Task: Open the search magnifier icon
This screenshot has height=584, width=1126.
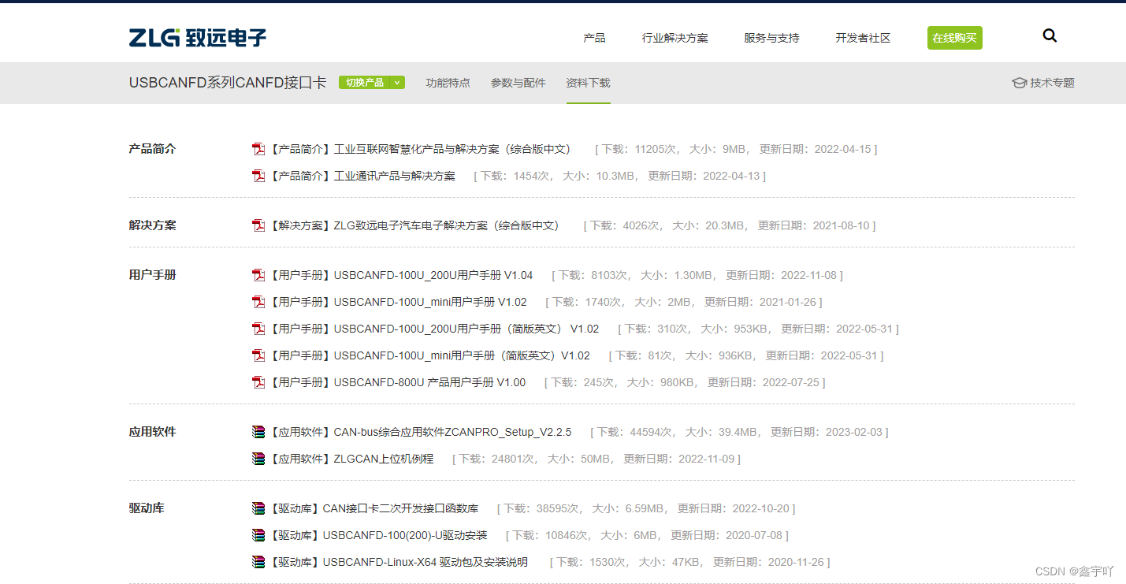Action: coord(1050,35)
